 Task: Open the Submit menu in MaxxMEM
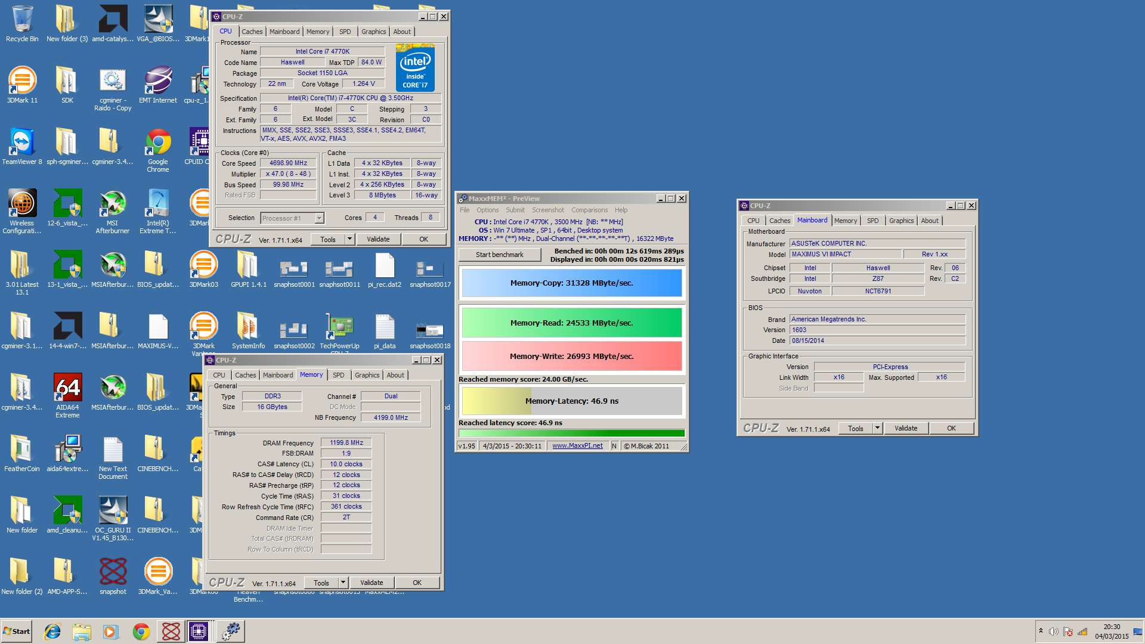tap(515, 210)
